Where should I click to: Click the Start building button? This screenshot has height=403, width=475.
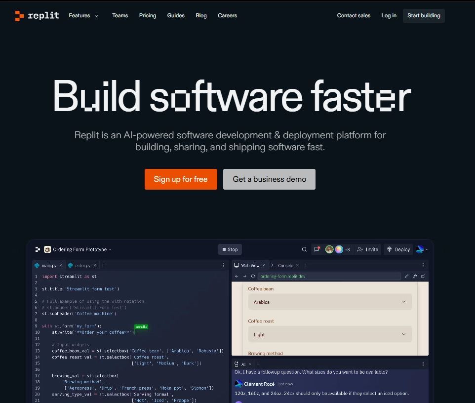pos(424,16)
